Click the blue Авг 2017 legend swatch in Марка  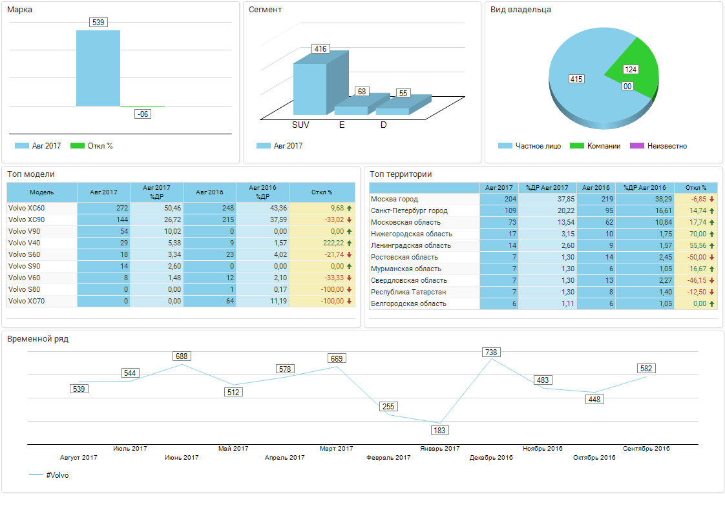22,145
